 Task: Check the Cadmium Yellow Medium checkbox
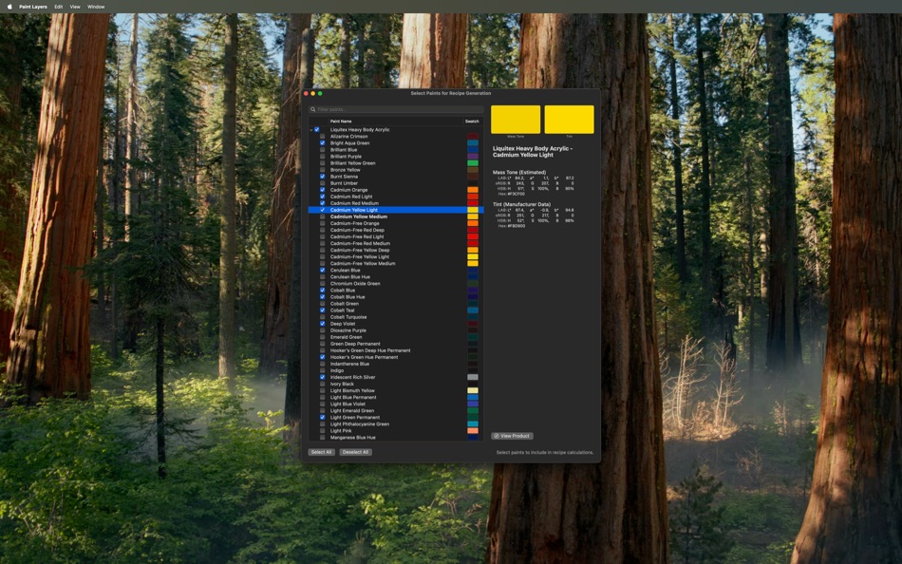322,216
